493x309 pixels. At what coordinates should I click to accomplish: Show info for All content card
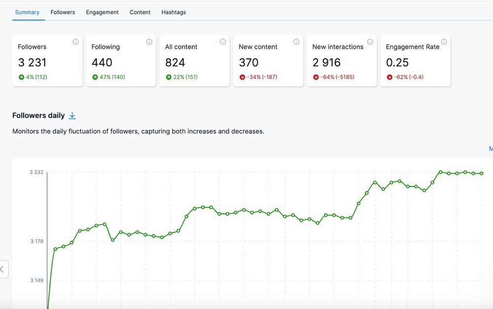pyautogui.click(x=223, y=42)
